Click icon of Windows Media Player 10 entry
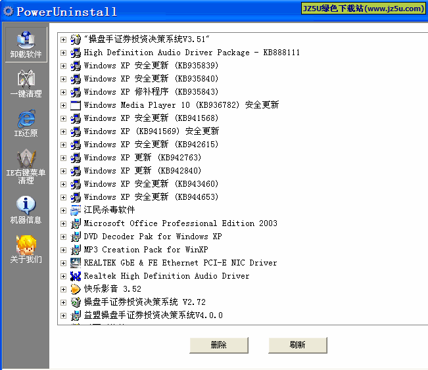 coord(76,105)
